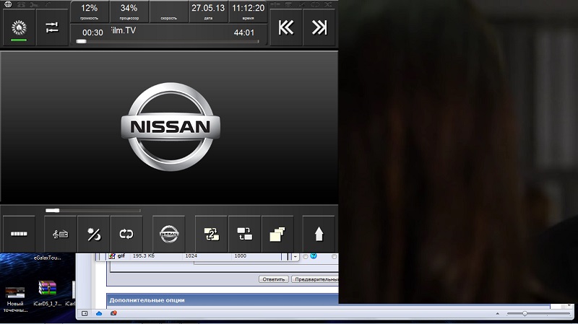Click the swap windows arrows icon
578x324 pixels.
(244, 234)
